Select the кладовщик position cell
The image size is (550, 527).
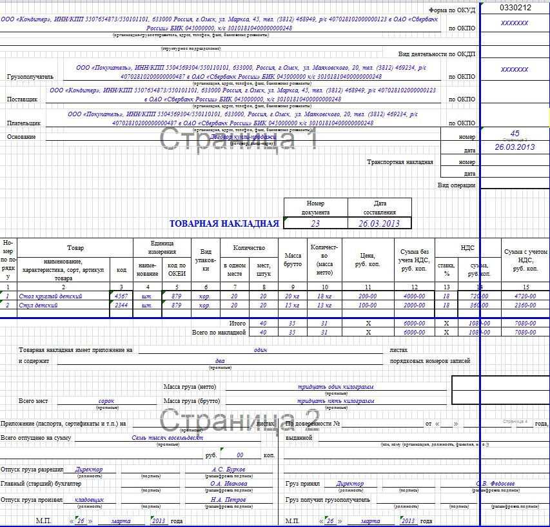(x=89, y=500)
